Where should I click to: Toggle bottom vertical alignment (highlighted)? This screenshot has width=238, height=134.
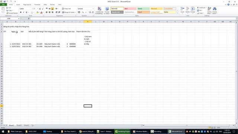click(52, 9)
